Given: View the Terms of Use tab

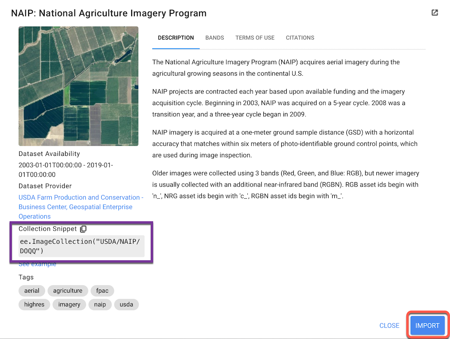Looking at the screenshot, I should click(255, 38).
